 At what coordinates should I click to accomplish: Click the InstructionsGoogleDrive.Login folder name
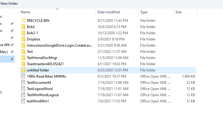[60, 45]
